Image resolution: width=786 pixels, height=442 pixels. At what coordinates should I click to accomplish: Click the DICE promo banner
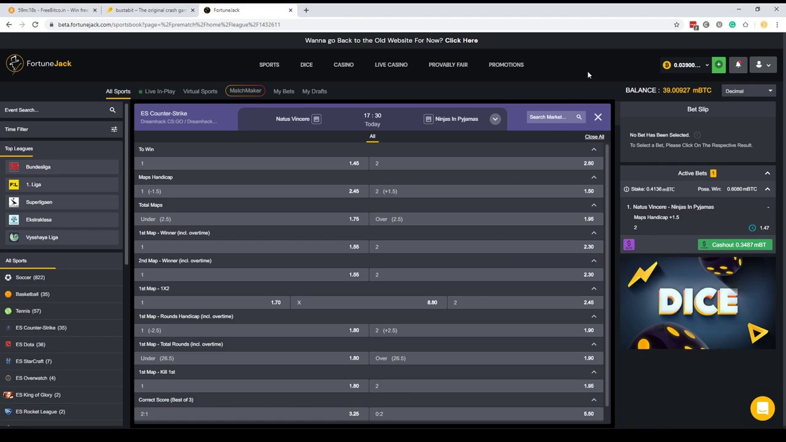click(x=698, y=303)
